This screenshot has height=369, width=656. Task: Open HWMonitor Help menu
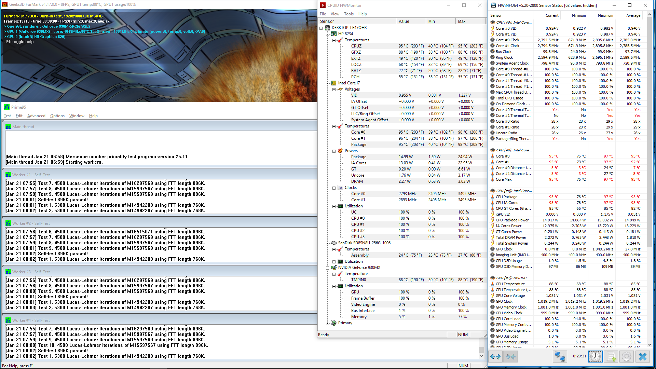pyautogui.click(x=363, y=14)
